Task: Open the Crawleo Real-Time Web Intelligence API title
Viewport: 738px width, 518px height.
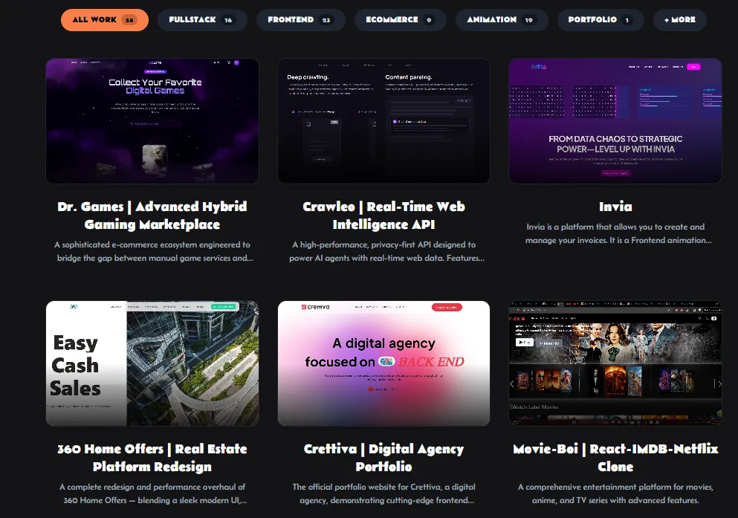Action: pyautogui.click(x=383, y=215)
